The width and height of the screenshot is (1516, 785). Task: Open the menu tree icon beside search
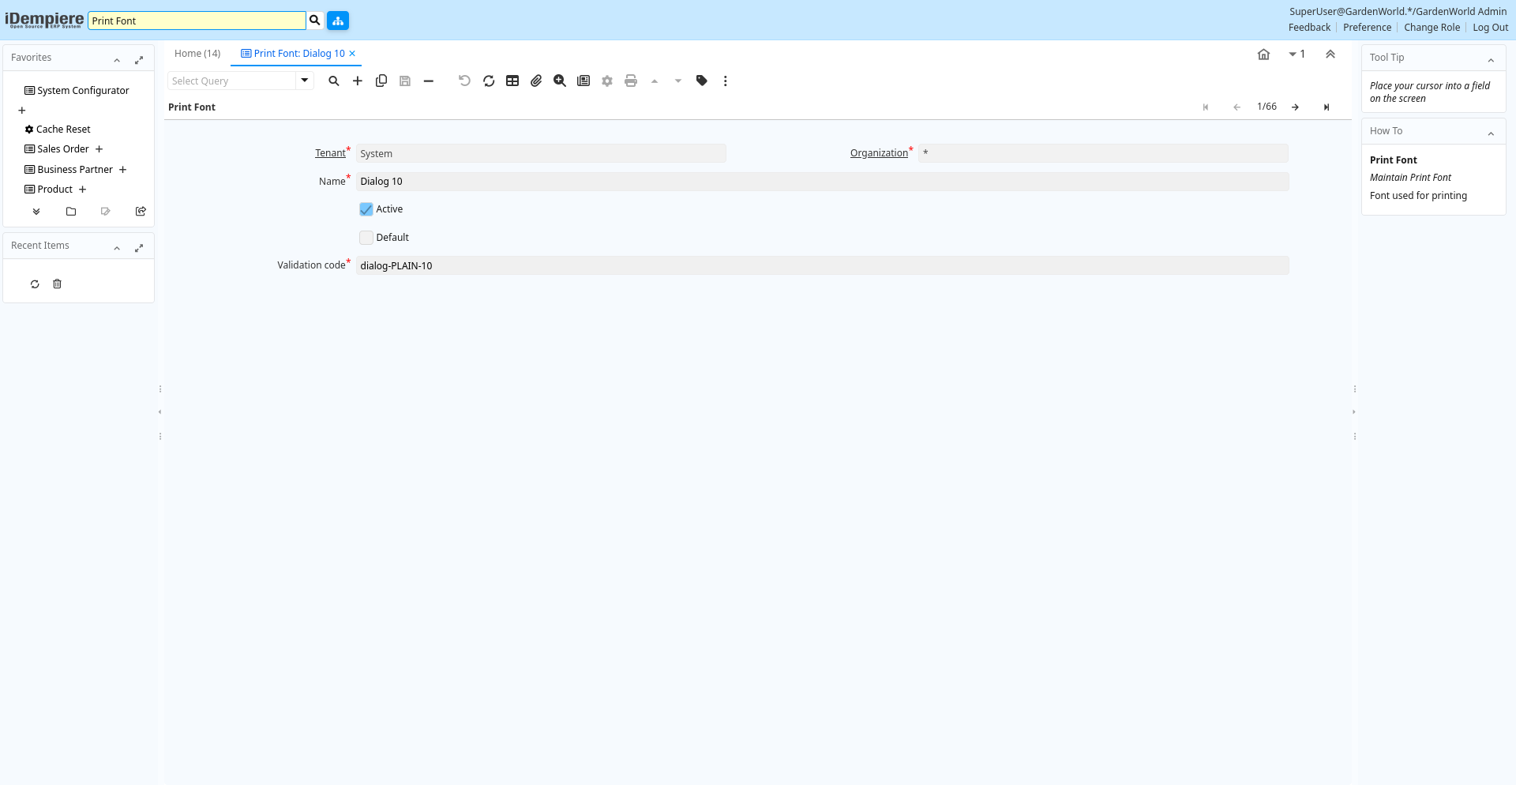(x=338, y=21)
